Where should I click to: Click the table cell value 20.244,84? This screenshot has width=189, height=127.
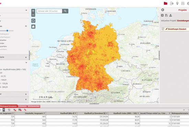pyautogui.click(x=104, y=117)
